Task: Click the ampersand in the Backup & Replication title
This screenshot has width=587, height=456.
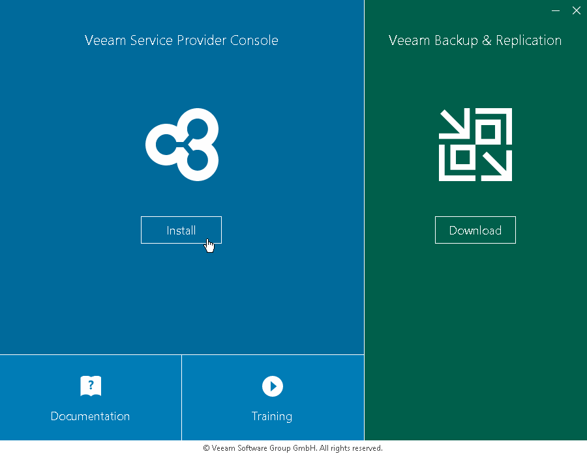Action: click(487, 40)
